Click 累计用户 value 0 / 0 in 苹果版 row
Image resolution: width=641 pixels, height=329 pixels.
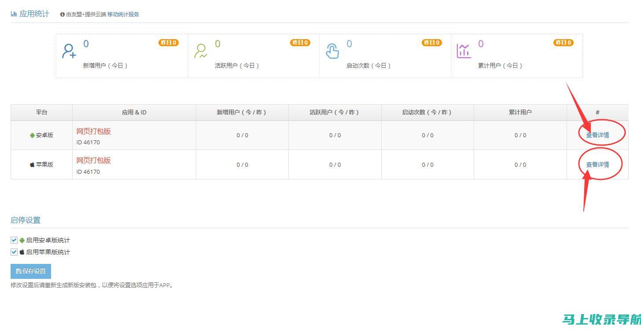520,165
